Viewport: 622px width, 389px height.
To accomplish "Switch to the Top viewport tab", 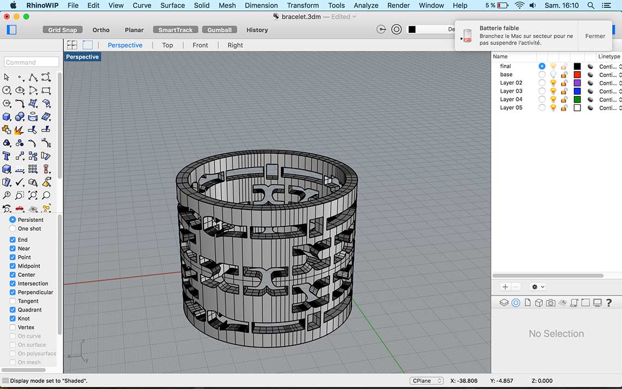I will click(x=168, y=45).
